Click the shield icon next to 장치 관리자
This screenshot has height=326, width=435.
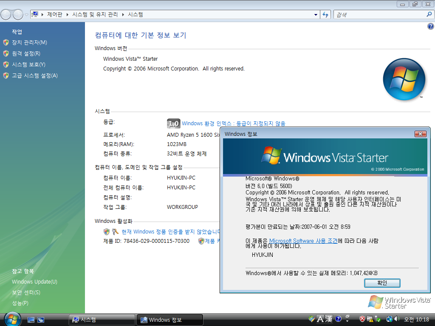click(6, 42)
